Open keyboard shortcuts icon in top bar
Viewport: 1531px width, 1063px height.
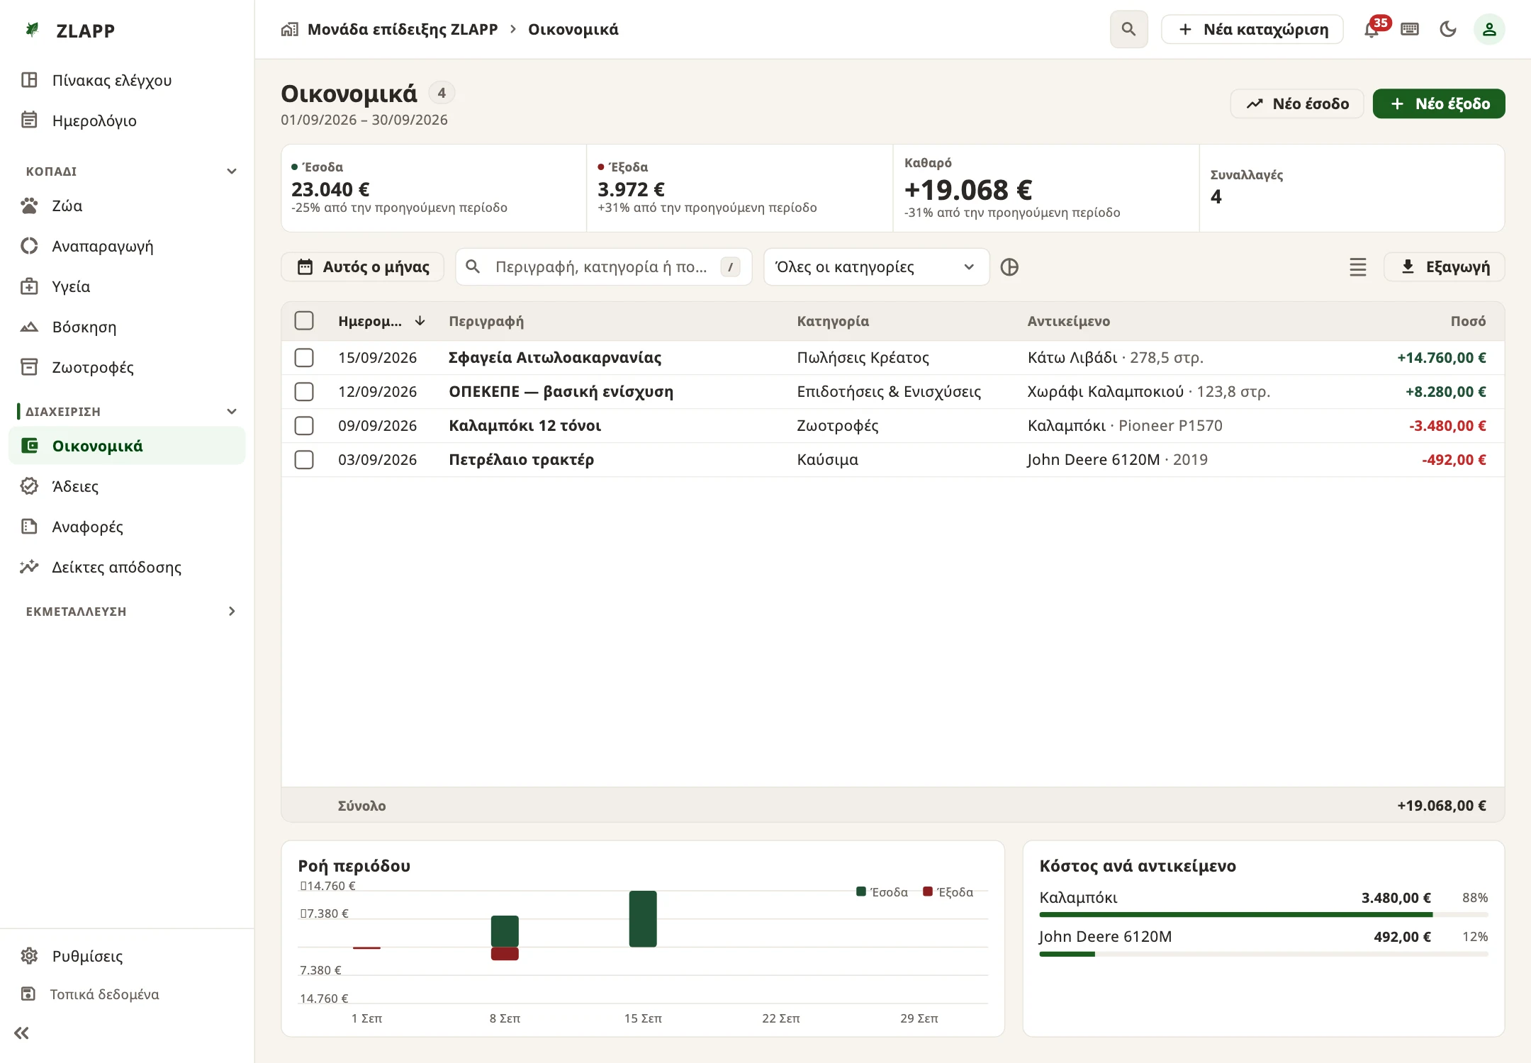pyautogui.click(x=1410, y=29)
